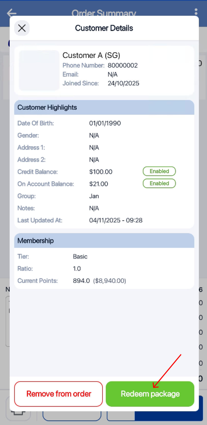Tap the phone number 80000002
The width and height of the screenshot is (207, 425).
123,66
